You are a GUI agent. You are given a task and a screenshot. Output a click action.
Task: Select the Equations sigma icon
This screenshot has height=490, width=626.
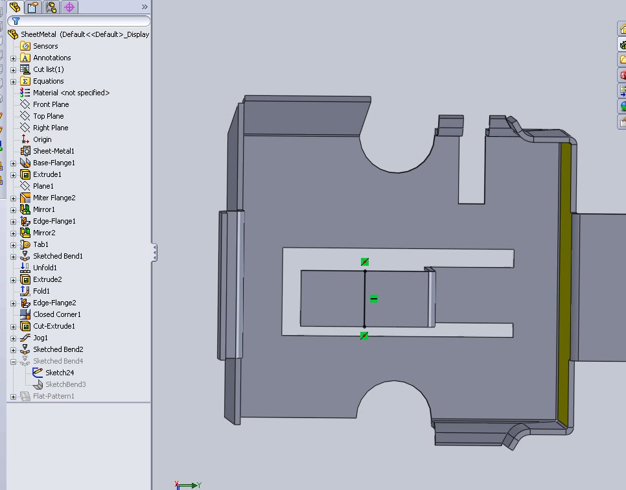point(25,81)
